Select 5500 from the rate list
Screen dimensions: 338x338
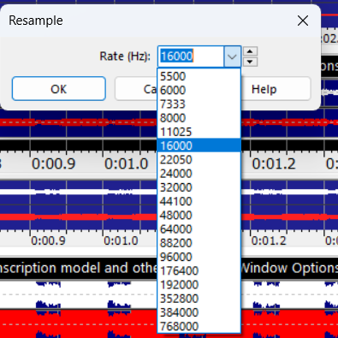[199, 76]
